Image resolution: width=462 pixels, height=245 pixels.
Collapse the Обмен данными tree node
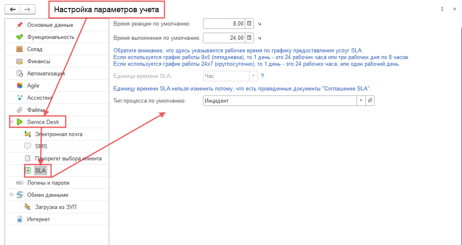tap(11, 195)
